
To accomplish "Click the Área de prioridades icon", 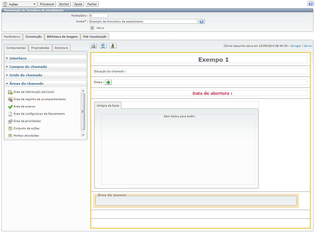I will point(10,121).
